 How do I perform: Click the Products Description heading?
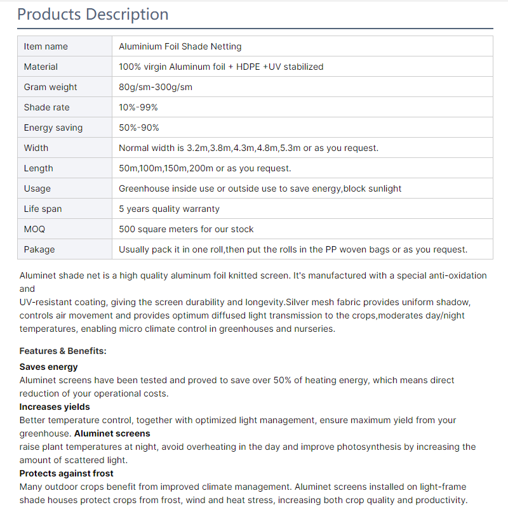tap(93, 14)
